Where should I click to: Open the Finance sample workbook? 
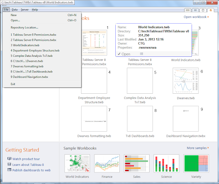pos(107,163)
